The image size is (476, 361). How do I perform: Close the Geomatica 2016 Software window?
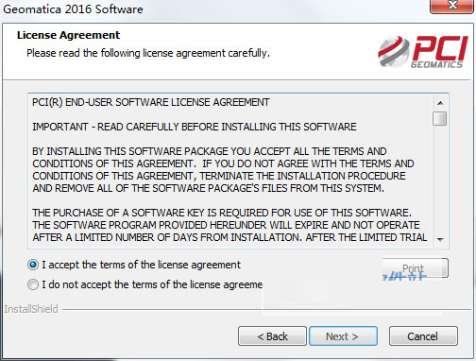pos(452,6)
